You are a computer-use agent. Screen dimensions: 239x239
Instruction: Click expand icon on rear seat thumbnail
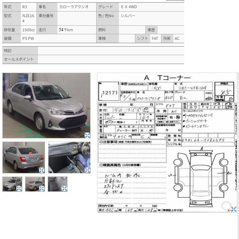coord(64,188)
